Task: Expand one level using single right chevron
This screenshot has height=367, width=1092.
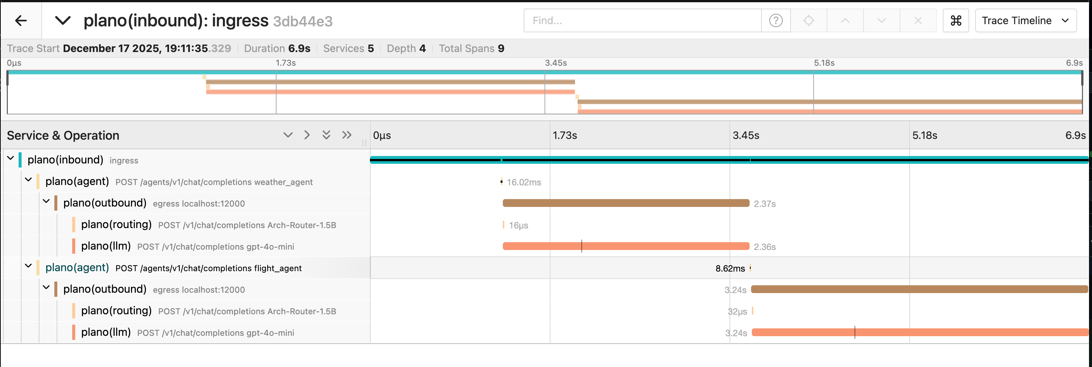Action: point(307,135)
